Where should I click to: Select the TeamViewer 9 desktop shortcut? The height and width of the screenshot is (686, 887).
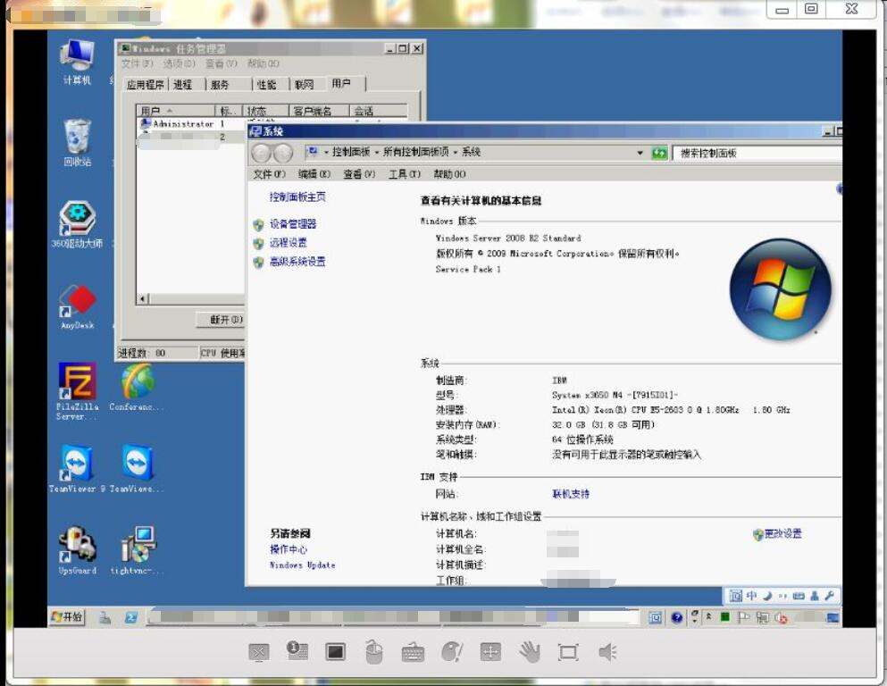tap(77, 469)
